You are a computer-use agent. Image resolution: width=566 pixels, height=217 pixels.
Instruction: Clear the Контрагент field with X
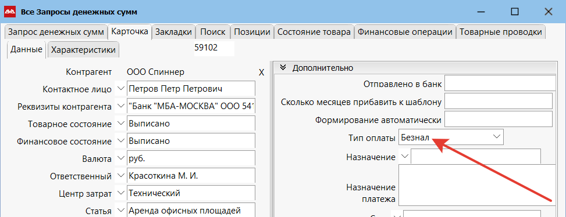pyautogui.click(x=262, y=73)
